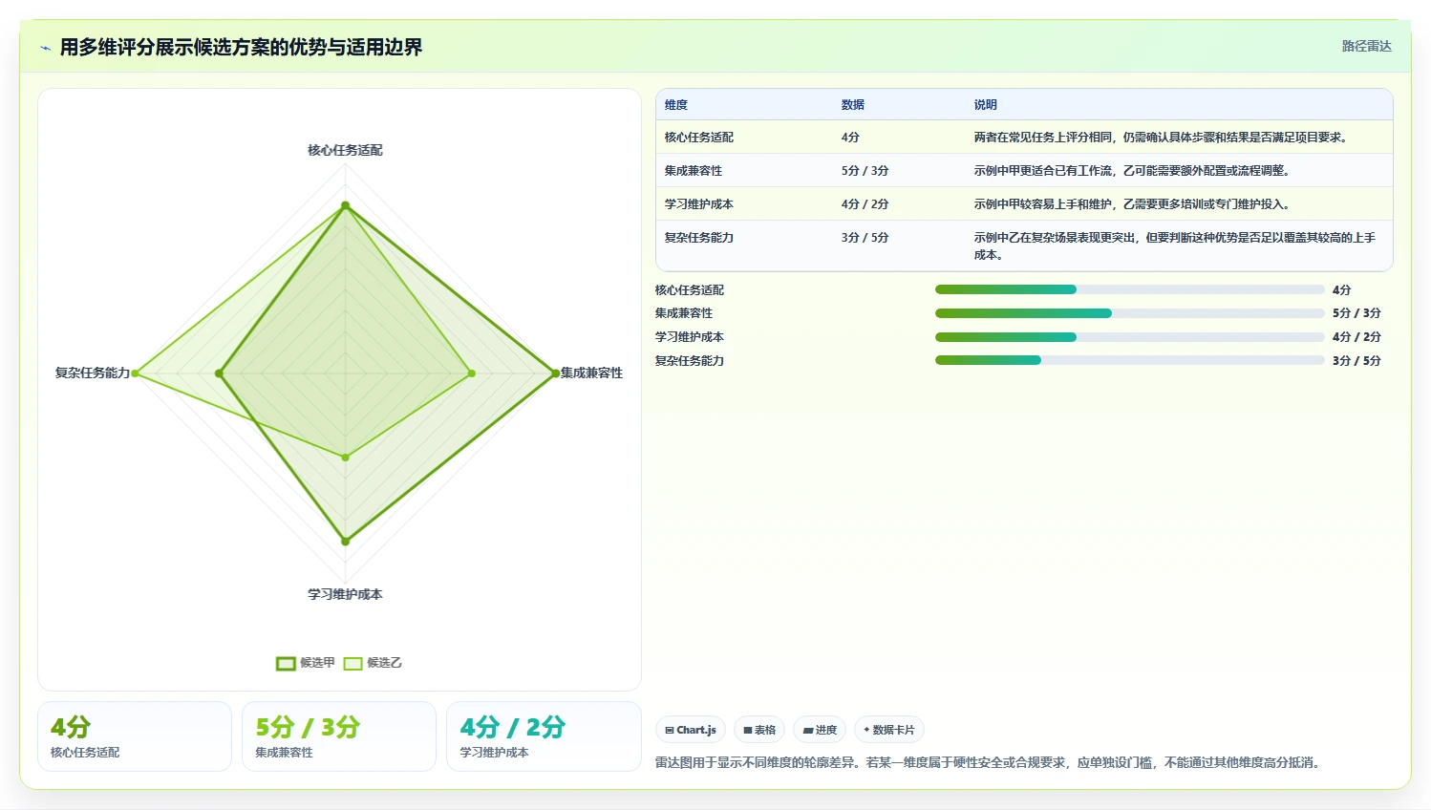Screen dimensions: 1431x810
Task: Select the 数据卡片 tag chip
Action: (889, 730)
